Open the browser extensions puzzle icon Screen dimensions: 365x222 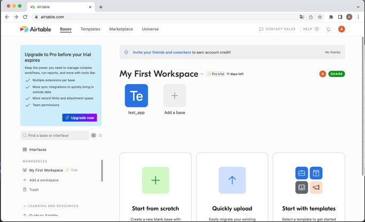pyautogui.click(x=331, y=17)
